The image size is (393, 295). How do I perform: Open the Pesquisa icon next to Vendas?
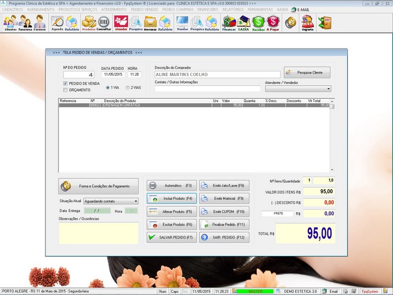pyautogui.click(x=197, y=23)
